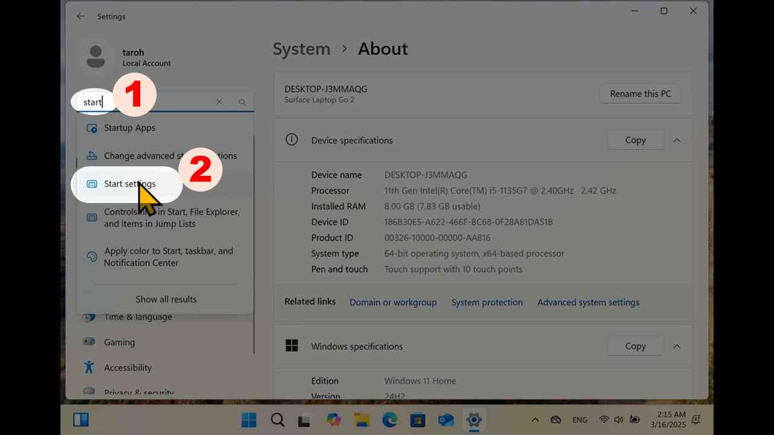Open the Widgets icon on the taskbar
This screenshot has width=774, height=435.
click(x=81, y=419)
